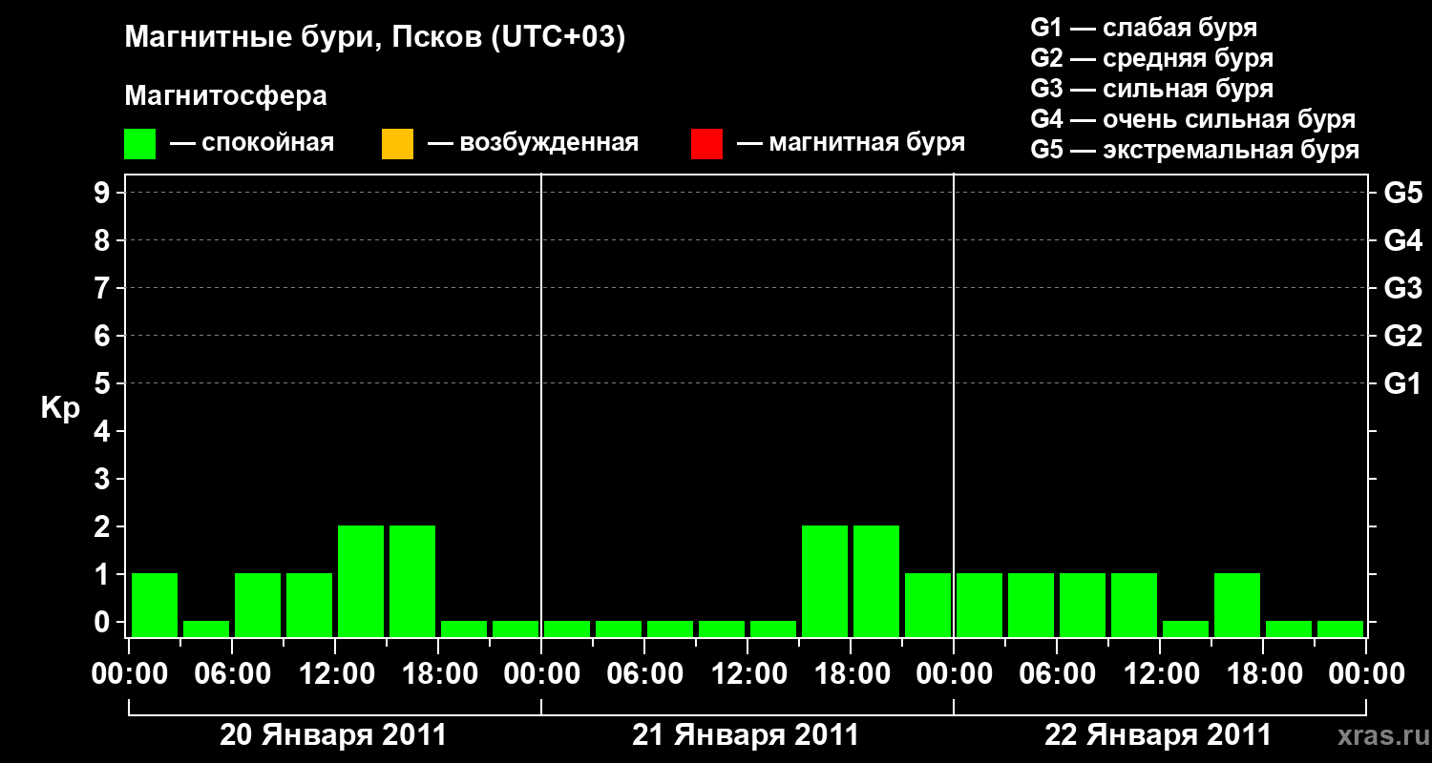
Task: Select 'G1 — слабая буря' legend line
Action: [x=1144, y=27]
